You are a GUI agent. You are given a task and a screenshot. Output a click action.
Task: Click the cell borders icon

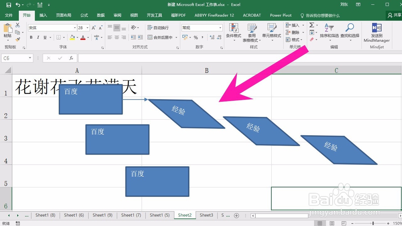(59, 37)
